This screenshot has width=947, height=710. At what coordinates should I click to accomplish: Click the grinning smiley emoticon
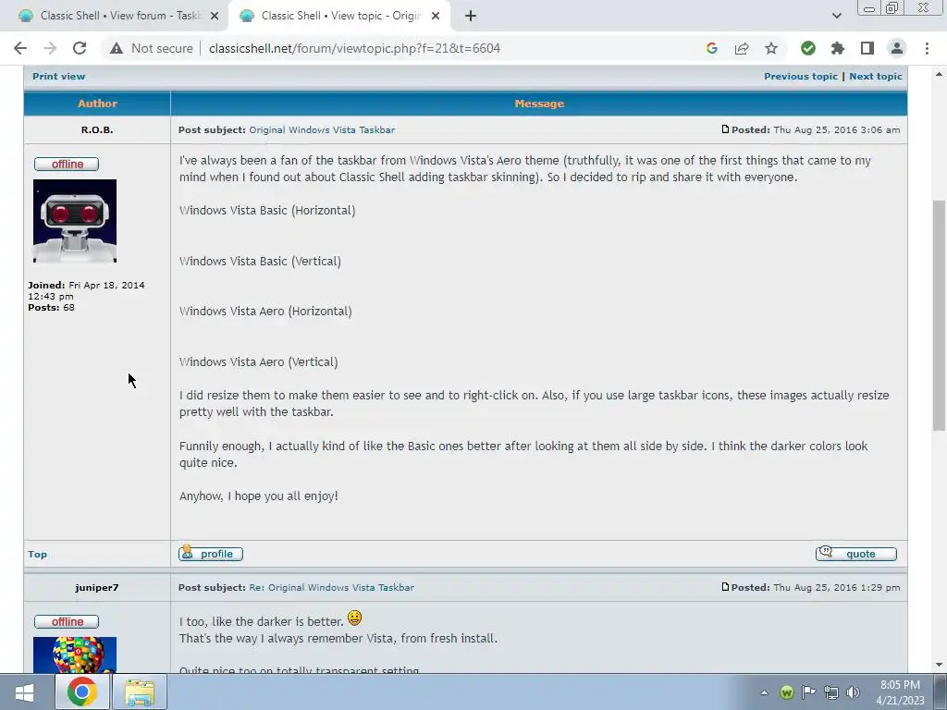click(x=354, y=618)
